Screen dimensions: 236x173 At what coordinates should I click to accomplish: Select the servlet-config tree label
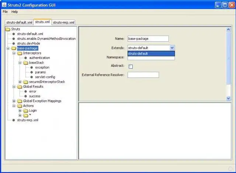pos(45,77)
